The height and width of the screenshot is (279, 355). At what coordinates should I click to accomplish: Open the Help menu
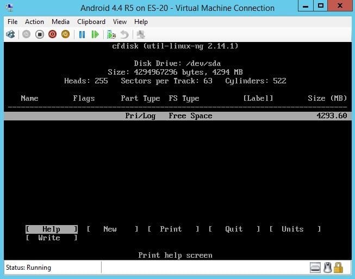click(x=141, y=22)
